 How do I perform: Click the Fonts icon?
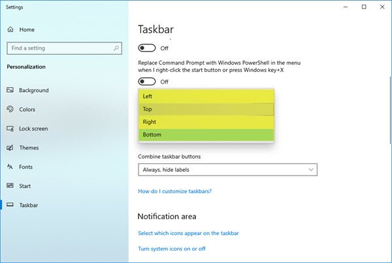click(x=10, y=166)
